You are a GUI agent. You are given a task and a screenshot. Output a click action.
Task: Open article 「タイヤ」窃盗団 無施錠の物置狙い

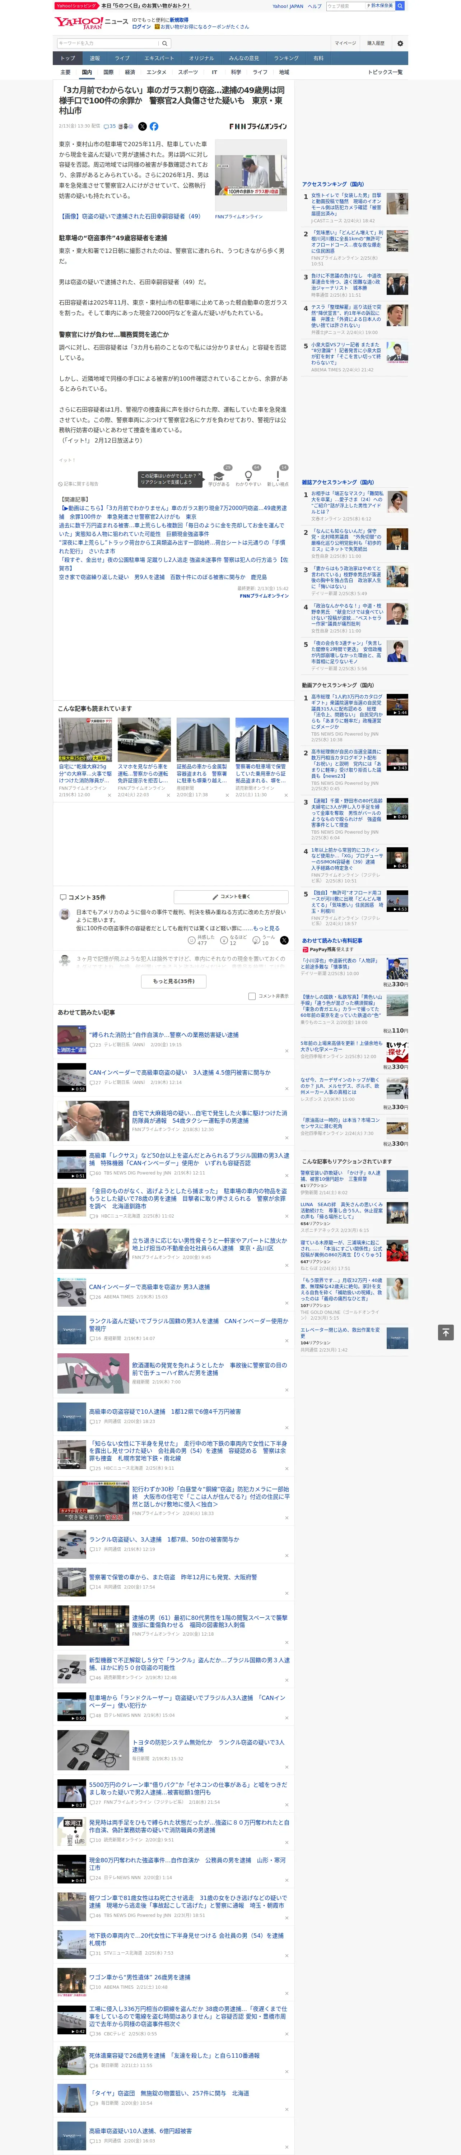coord(169,2093)
